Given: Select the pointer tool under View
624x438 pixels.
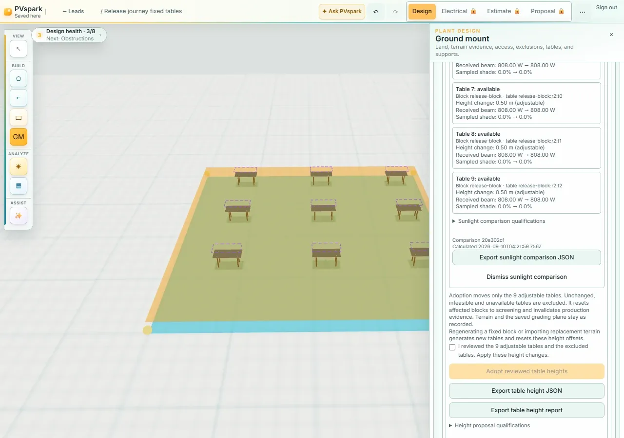Looking at the screenshot, I should tap(19, 49).
